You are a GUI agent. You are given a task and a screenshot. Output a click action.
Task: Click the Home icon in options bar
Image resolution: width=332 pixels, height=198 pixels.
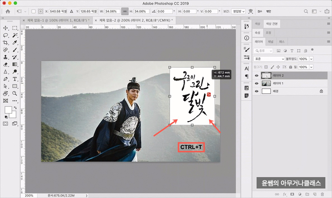pyautogui.click(x=8, y=11)
